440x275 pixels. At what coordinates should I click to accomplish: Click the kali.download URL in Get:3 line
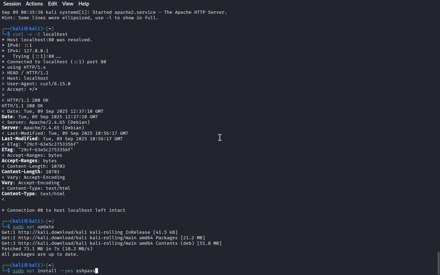(53, 243)
